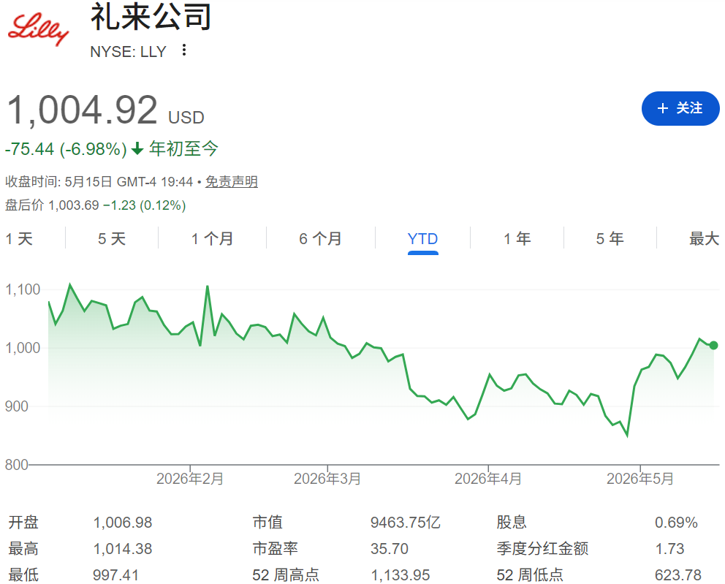Click the NYSE: LLY ticker text
Screen dimensions: 725x584
pyautogui.click(x=128, y=51)
